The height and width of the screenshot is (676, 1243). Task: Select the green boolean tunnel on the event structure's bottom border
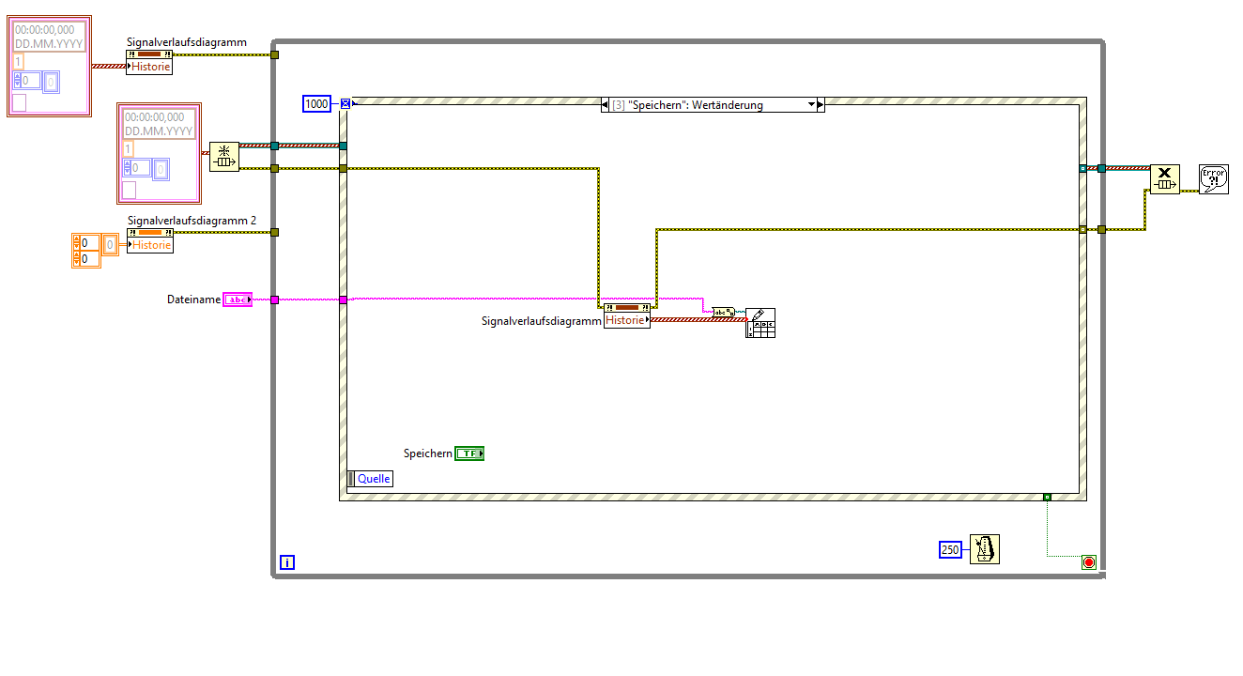(x=1047, y=497)
